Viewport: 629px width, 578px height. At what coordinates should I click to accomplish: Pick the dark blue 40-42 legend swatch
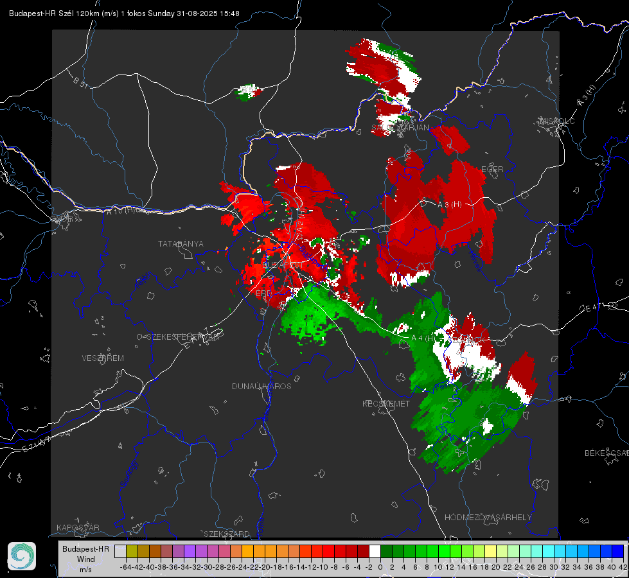coord(618,552)
